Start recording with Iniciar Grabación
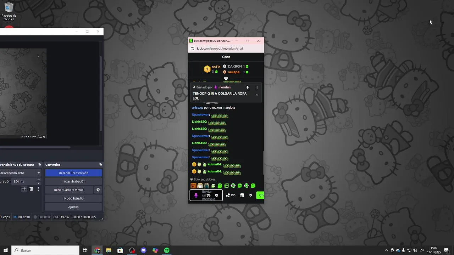 tap(73, 181)
